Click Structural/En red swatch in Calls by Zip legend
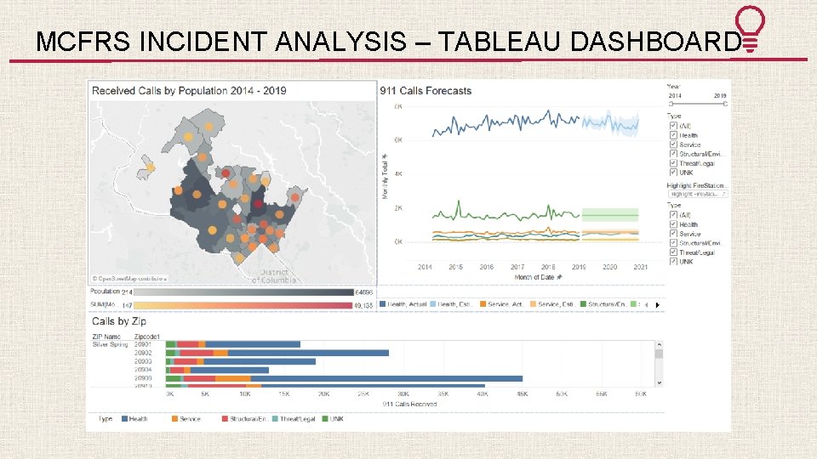 tap(225, 419)
